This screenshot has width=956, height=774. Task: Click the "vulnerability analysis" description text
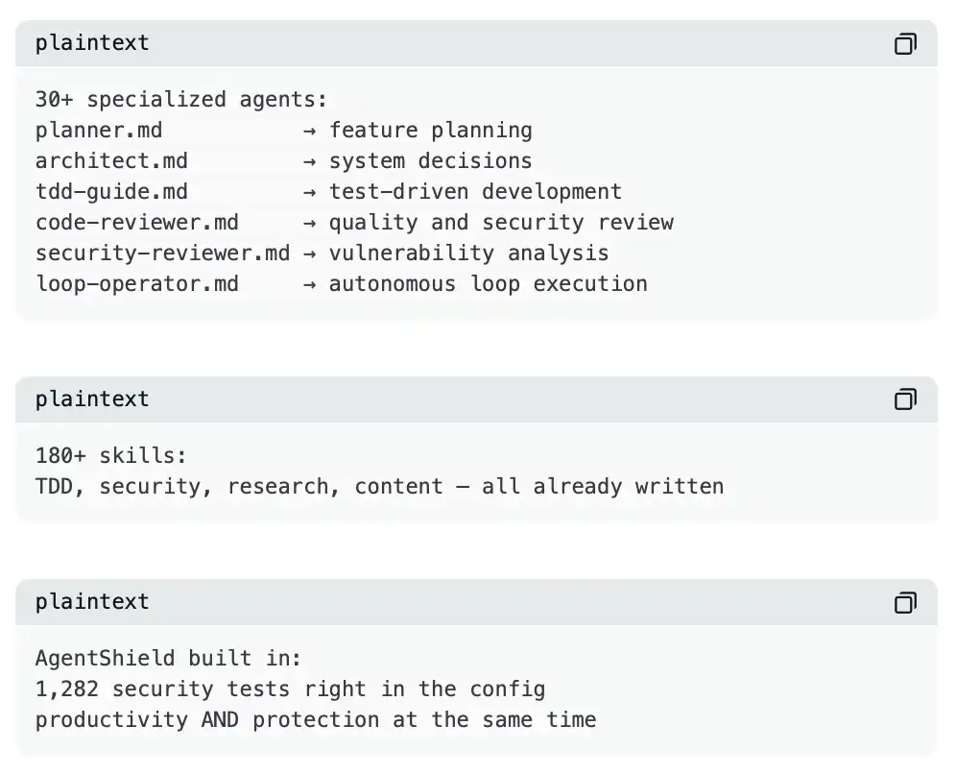pyautogui.click(x=468, y=254)
